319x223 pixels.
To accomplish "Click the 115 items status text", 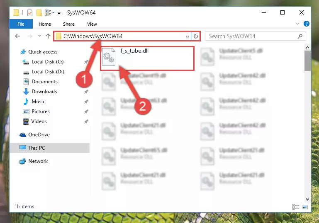I will [x=24, y=206].
